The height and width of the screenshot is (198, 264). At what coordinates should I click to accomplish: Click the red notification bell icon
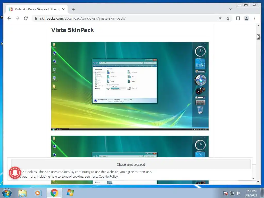(15, 172)
